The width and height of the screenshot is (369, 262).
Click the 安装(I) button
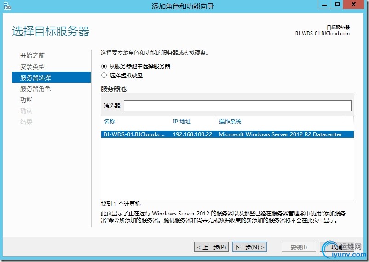pyautogui.click(x=299, y=247)
